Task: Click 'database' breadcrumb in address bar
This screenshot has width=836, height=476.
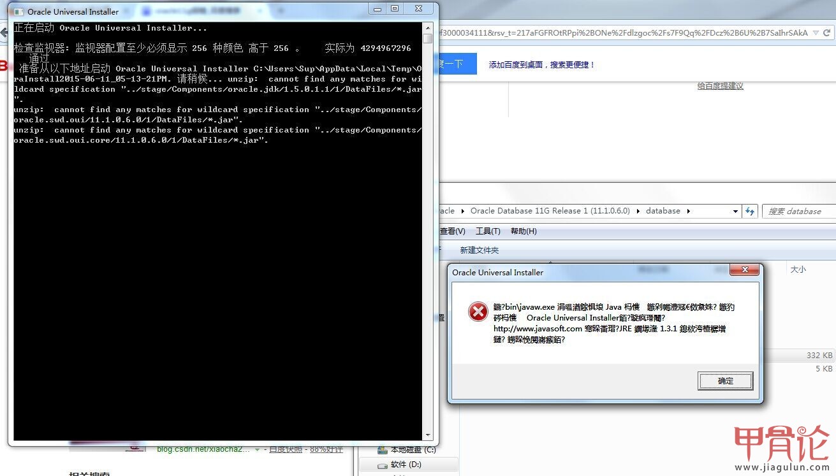Action: (663, 211)
